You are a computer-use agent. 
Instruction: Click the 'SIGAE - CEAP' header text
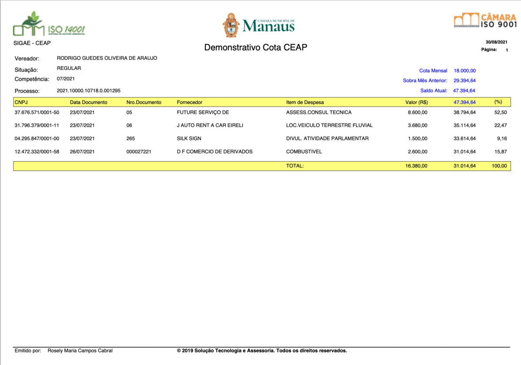click(x=33, y=43)
